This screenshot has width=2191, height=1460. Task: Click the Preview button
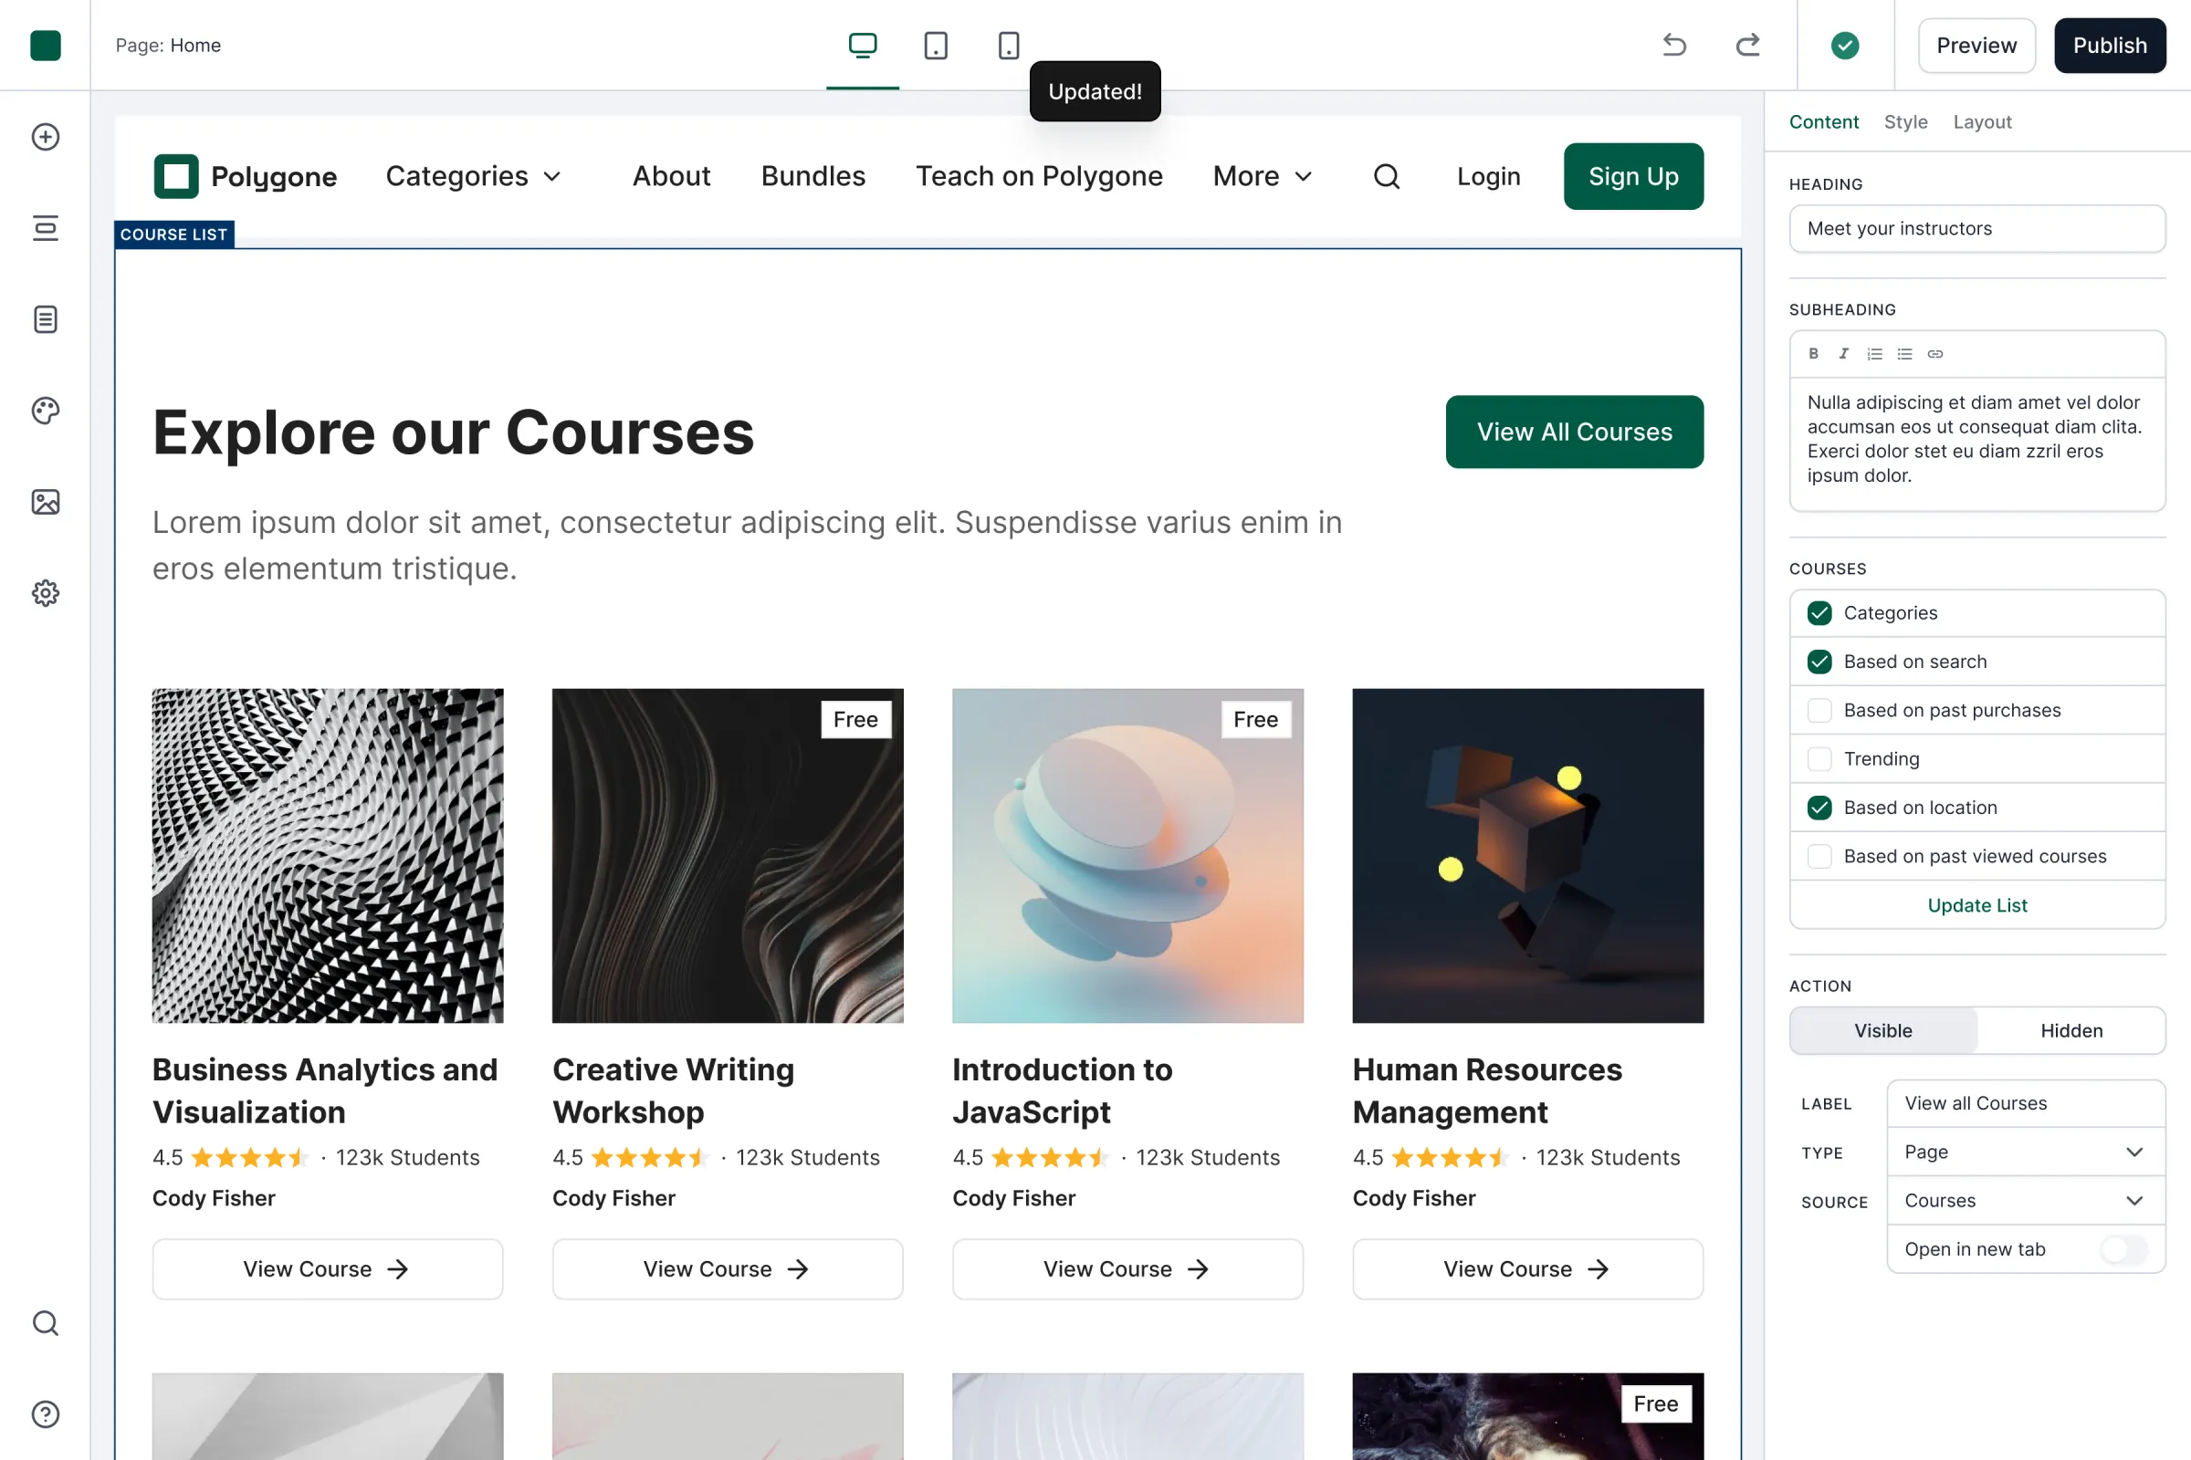tap(1976, 45)
